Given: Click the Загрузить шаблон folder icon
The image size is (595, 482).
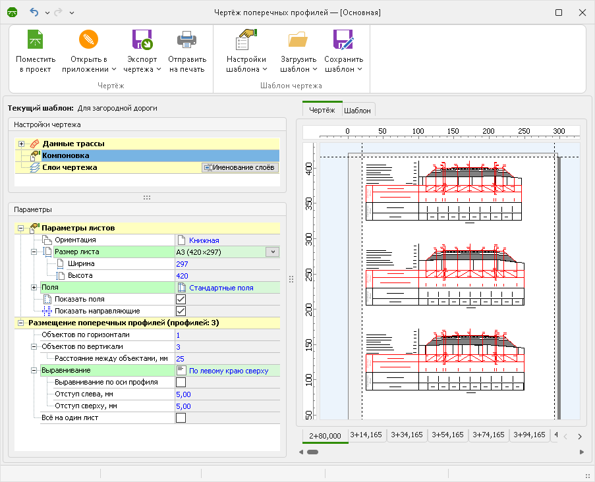Looking at the screenshot, I should (298, 41).
